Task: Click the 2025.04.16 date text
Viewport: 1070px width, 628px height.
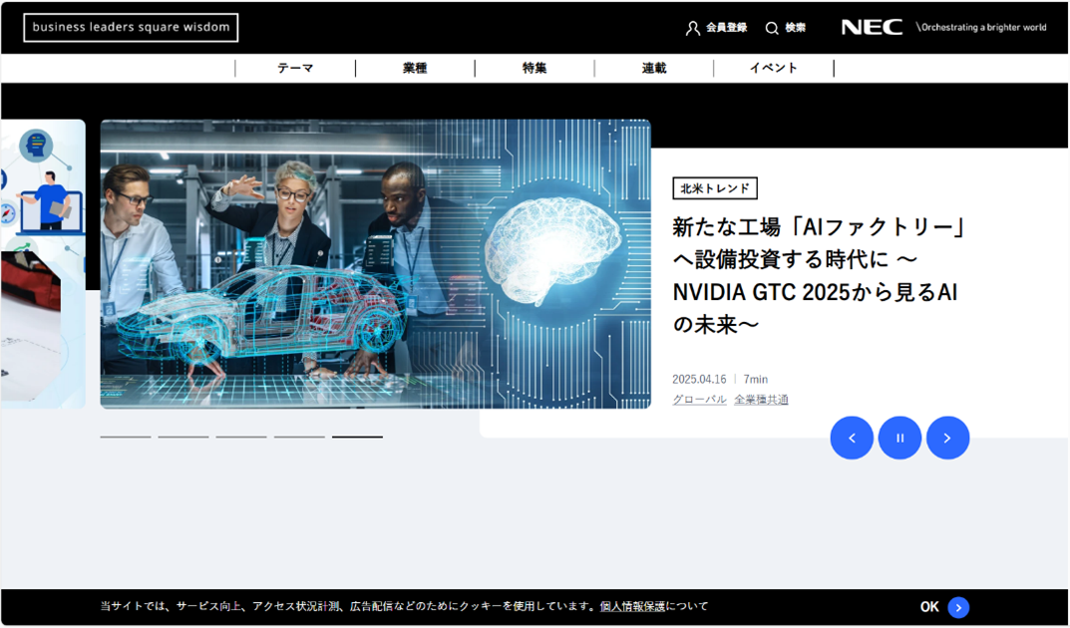Action: click(x=699, y=379)
